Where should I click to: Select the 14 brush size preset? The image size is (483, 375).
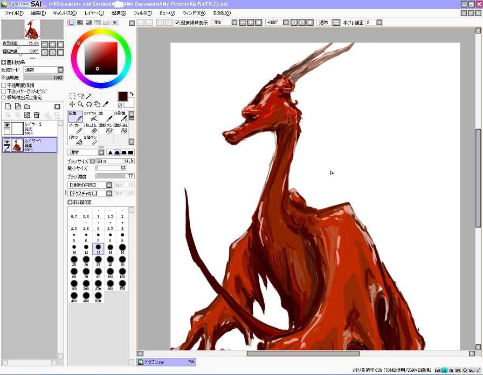point(98,249)
